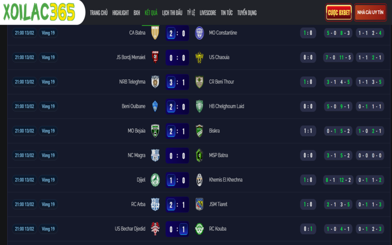Go to the Livescore page
Image resolution: width=392 pixels, height=245 pixels.
pos(208,13)
